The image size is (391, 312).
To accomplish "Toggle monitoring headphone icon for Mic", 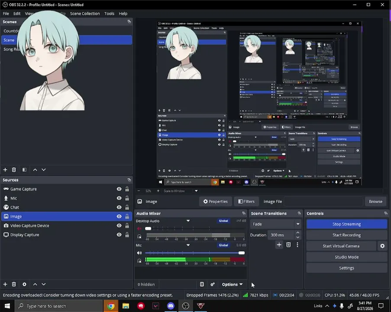I will click(x=139, y=261).
